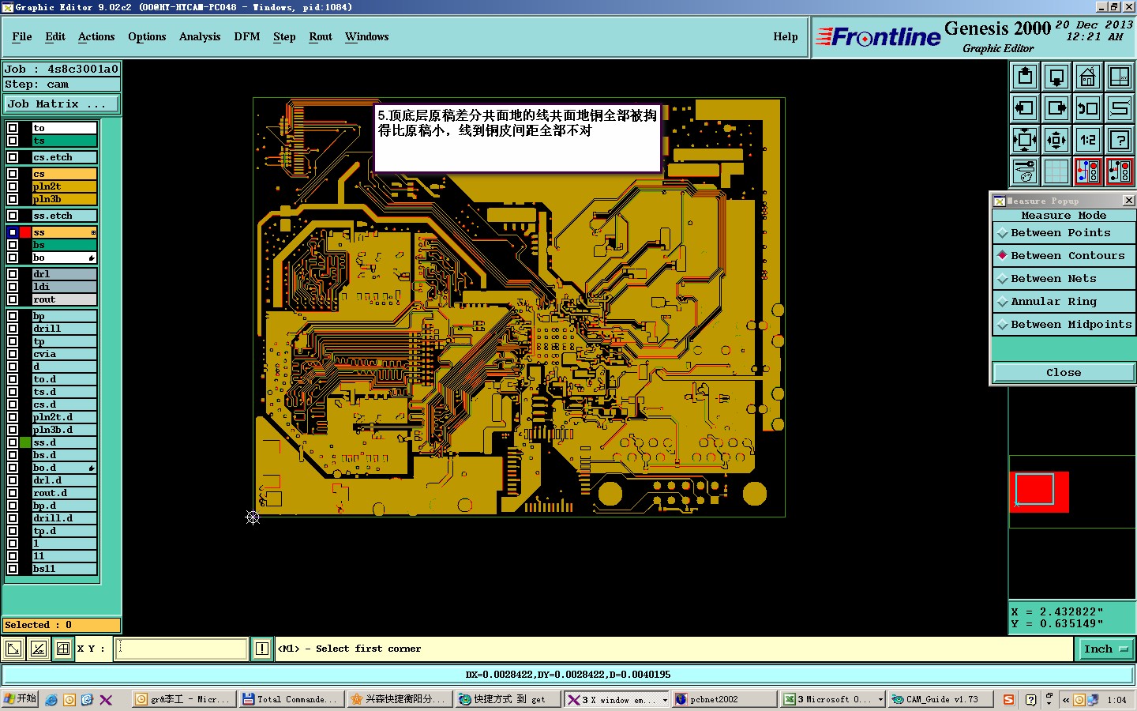This screenshot has width=1137, height=711.
Task: Toggle display checkbox for layer ss.etch
Action: (13, 216)
